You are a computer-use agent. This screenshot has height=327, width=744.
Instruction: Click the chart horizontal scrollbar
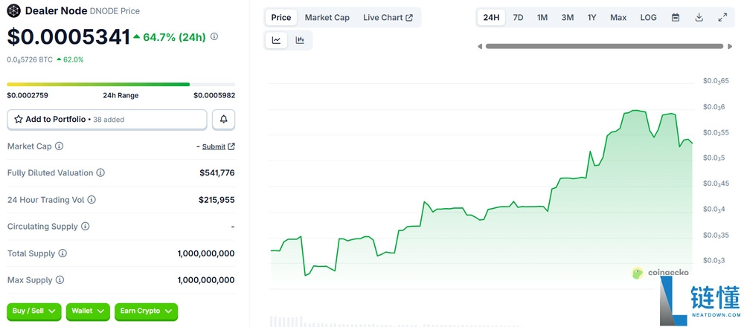click(x=603, y=46)
